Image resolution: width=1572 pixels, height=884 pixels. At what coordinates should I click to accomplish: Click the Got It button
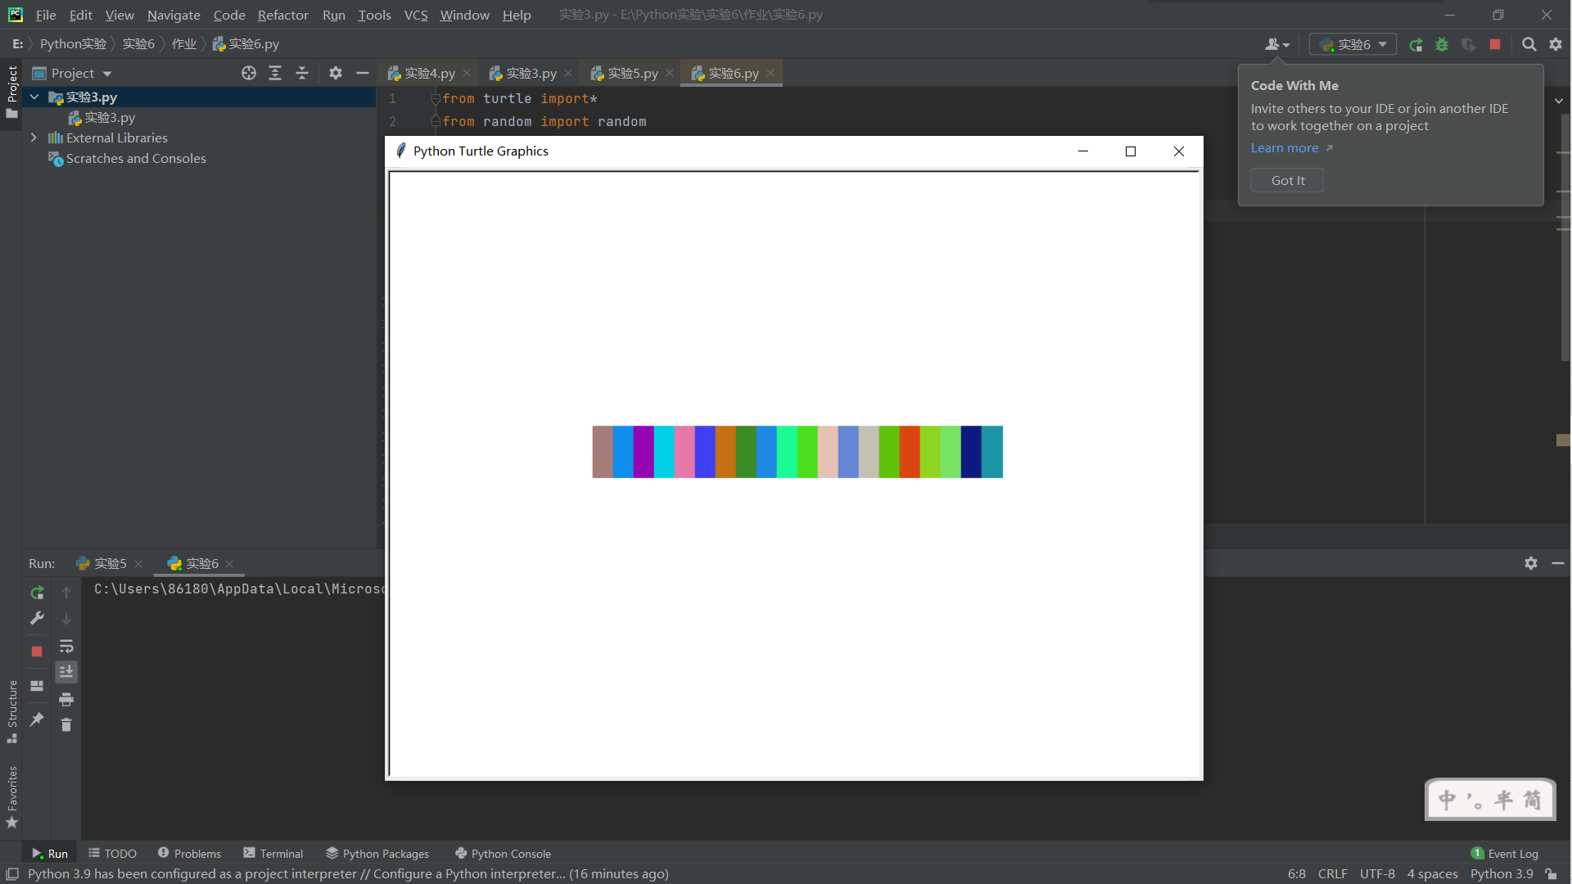pyautogui.click(x=1287, y=181)
